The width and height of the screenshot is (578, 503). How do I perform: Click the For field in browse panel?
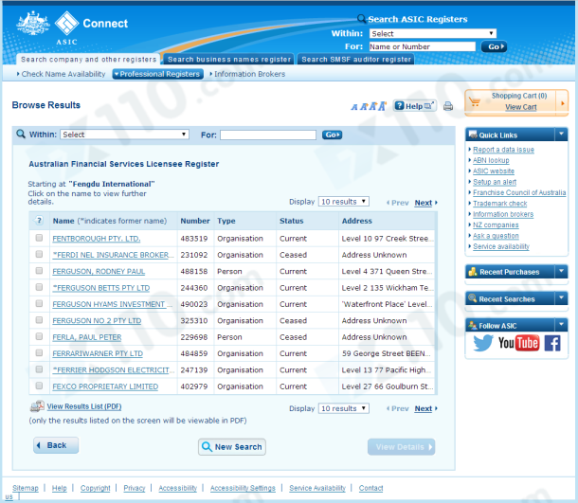click(268, 135)
